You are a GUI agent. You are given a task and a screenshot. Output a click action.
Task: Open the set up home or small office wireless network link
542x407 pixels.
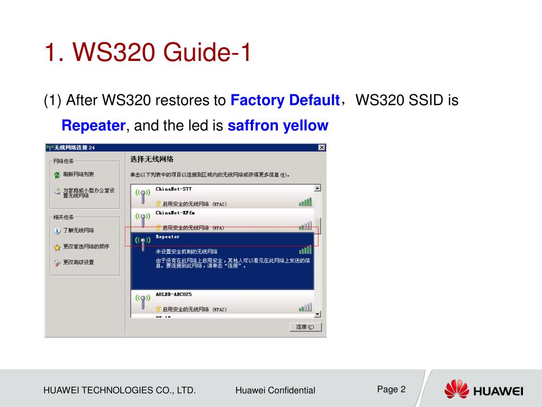click(88, 193)
